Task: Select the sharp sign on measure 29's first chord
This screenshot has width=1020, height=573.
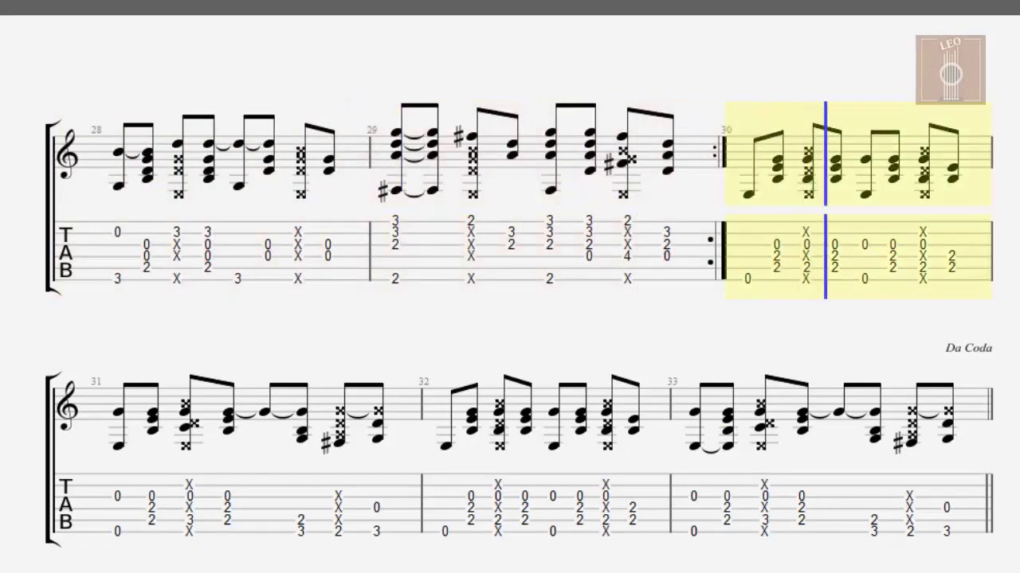Action: click(x=385, y=191)
